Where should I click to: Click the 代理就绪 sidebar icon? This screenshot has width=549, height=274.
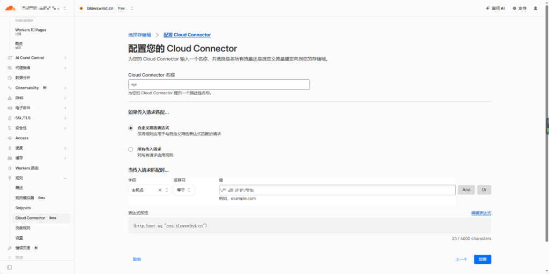(10, 68)
